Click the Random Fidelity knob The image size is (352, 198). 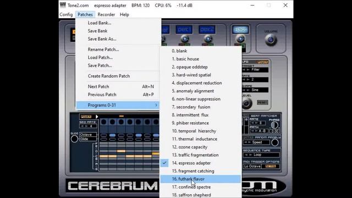coord(275,142)
